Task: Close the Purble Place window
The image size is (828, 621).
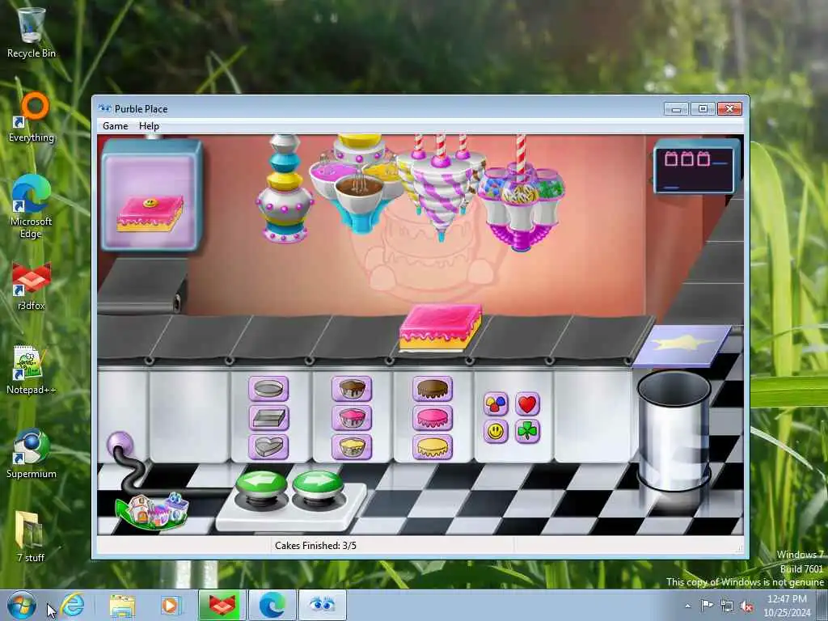Action: (730, 109)
